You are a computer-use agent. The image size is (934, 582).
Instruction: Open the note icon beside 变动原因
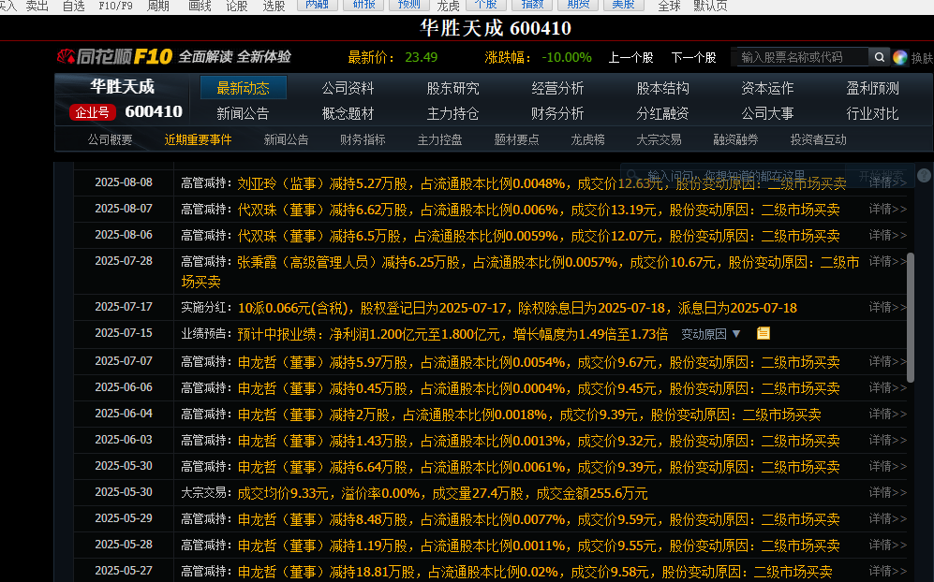(764, 333)
